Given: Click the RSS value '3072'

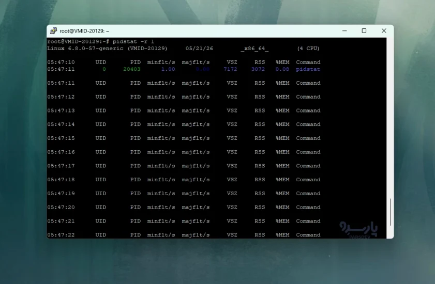Looking at the screenshot, I should click(258, 69).
